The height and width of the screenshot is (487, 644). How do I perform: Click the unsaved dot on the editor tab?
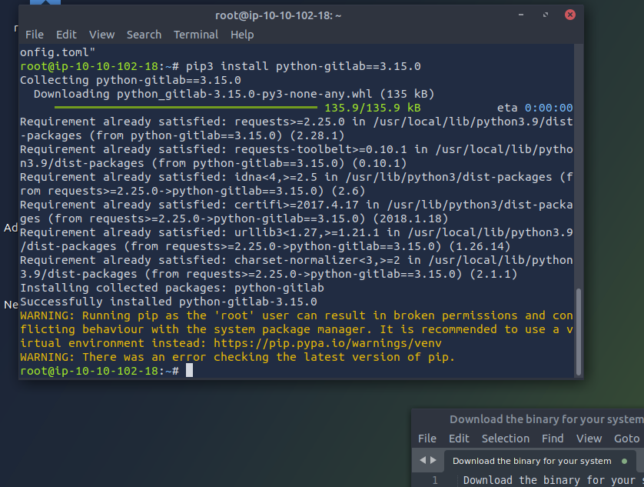624,461
